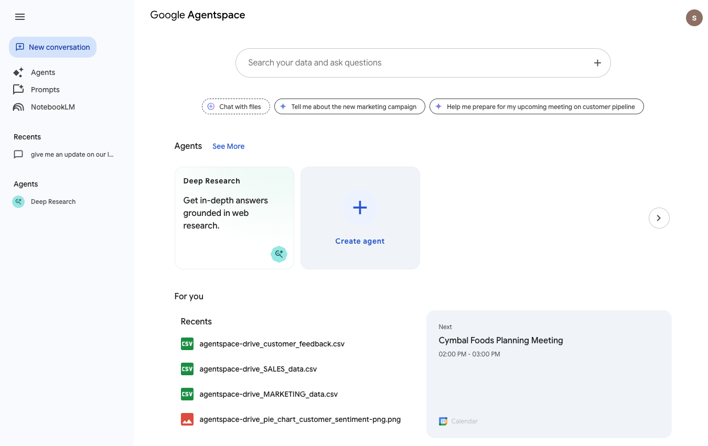Click the Next label on meeting card
Viewport: 708px width, 446px height.
(x=445, y=327)
